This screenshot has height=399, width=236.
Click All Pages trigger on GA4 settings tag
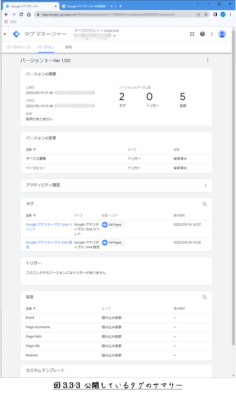113,243
